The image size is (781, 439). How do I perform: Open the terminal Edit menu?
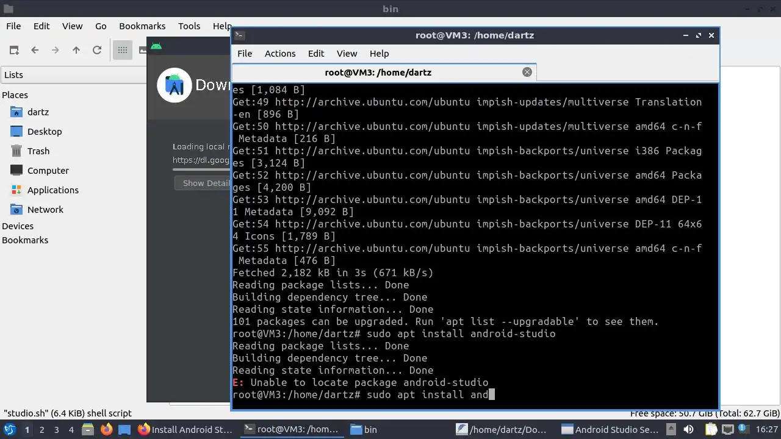(x=316, y=54)
